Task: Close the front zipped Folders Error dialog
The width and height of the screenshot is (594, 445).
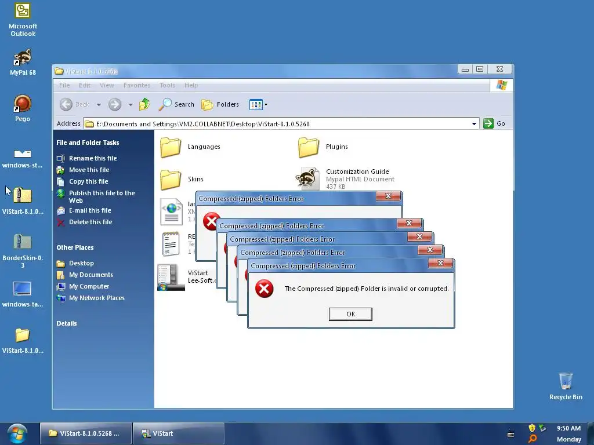Action: (440, 263)
